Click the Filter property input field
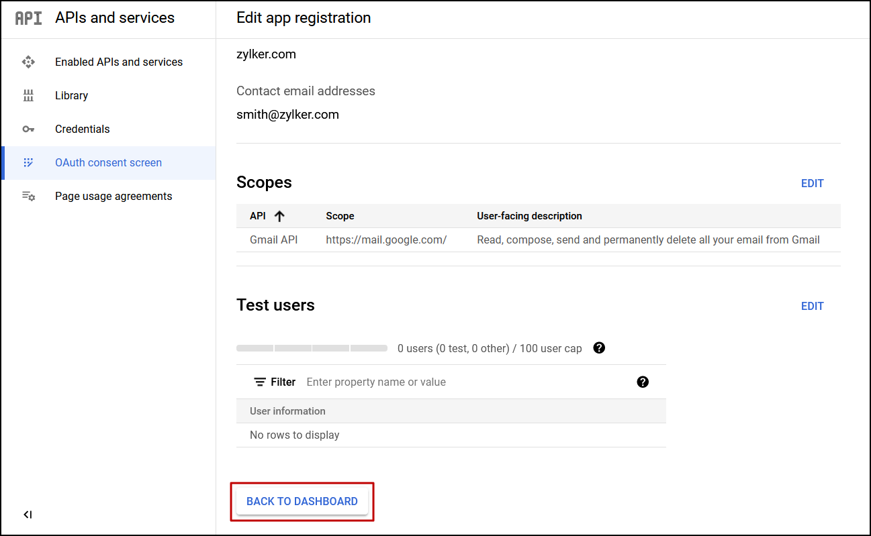The width and height of the screenshot is (871, 536). 376,382
